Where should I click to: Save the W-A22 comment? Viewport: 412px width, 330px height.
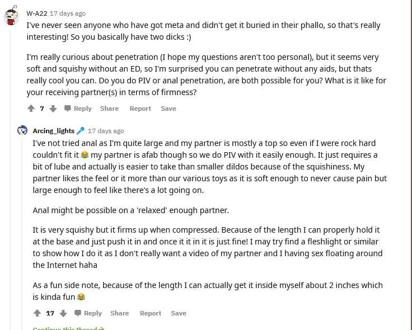point(168,109)
